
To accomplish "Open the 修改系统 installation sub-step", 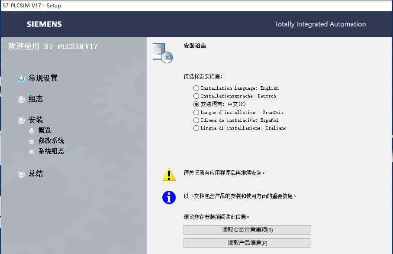I will point(31,140).
